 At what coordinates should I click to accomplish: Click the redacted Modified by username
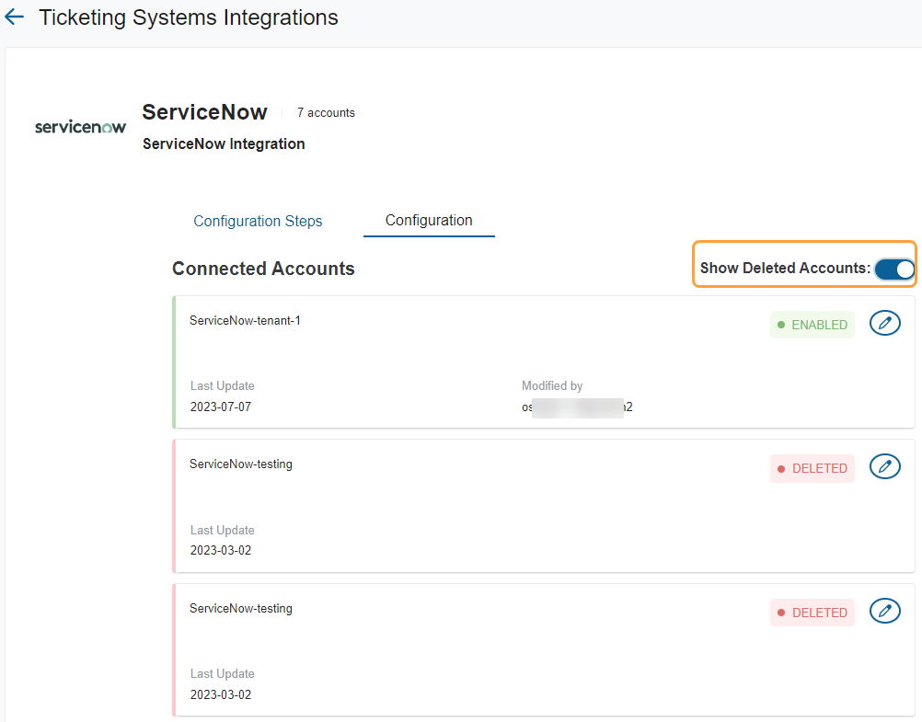tap(577, 407)
